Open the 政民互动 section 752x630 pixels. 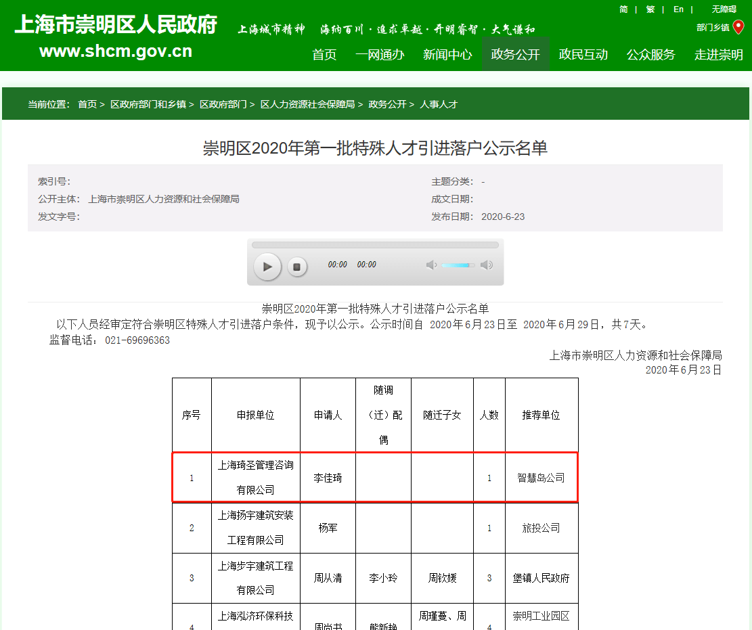pyautogui.click(x=583, y=55)
